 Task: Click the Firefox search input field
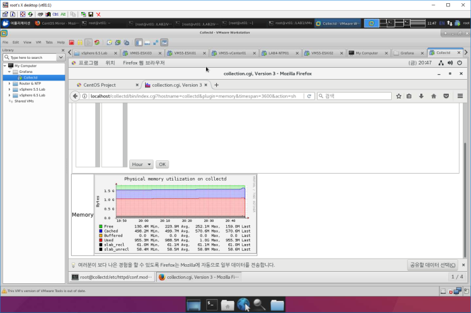tap(352, 96)
